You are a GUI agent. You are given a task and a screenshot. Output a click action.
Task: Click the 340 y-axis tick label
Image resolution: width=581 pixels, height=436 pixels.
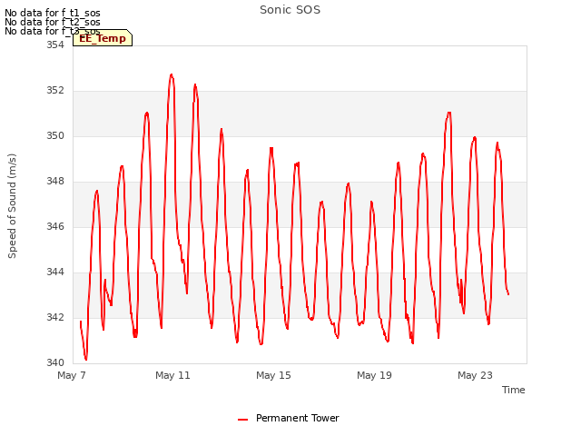pyautogui.click(x=55, y=362)
